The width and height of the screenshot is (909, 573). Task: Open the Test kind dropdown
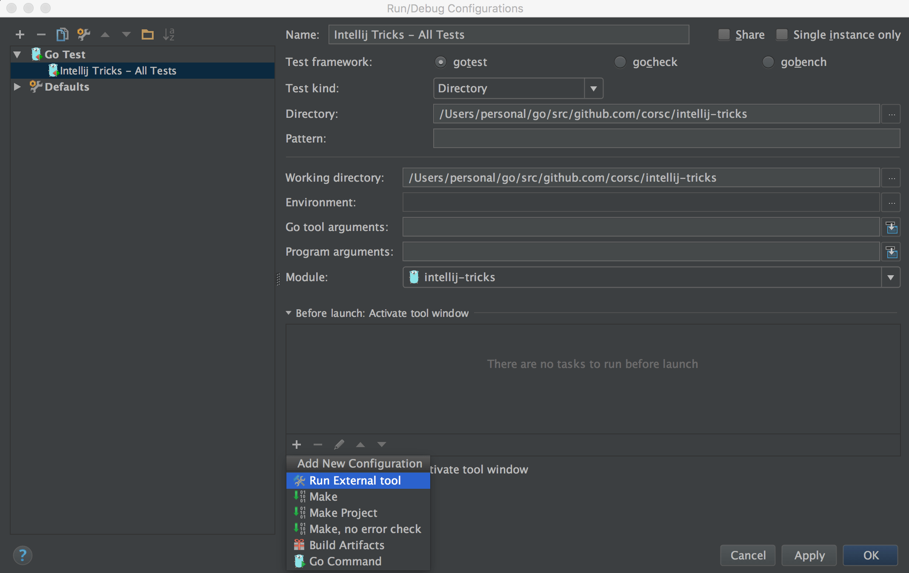click(593, 88)
